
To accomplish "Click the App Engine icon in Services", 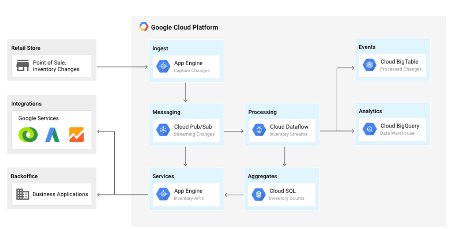I will [x=163, y=194].
